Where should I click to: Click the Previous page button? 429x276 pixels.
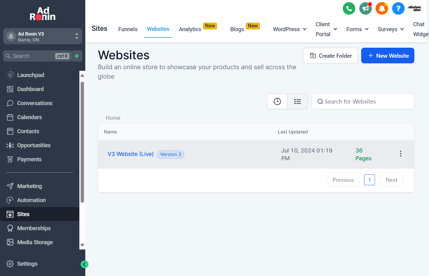tap(343, 180)
